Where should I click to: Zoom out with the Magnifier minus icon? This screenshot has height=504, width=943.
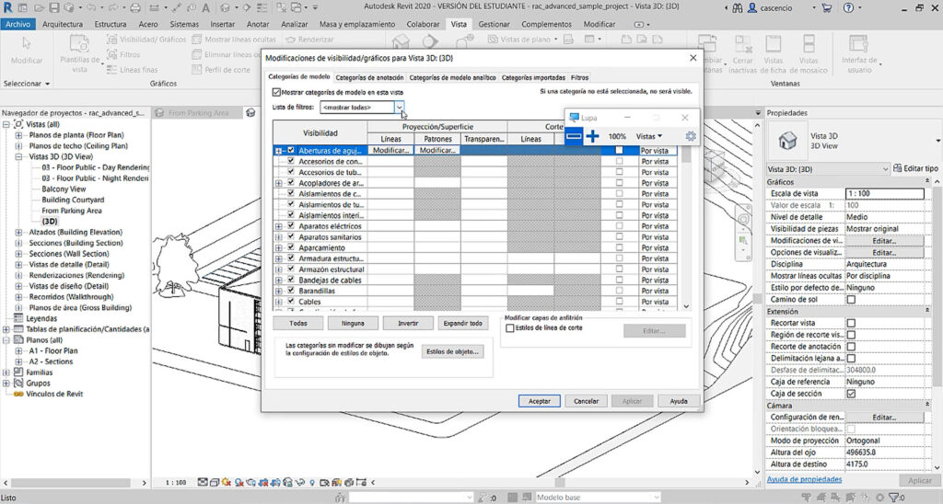pyautogui.click(x=574, y=136)
